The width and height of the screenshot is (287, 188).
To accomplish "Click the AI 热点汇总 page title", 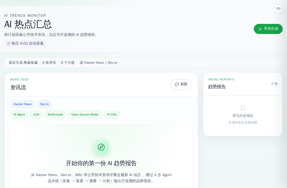I will 28,24.
